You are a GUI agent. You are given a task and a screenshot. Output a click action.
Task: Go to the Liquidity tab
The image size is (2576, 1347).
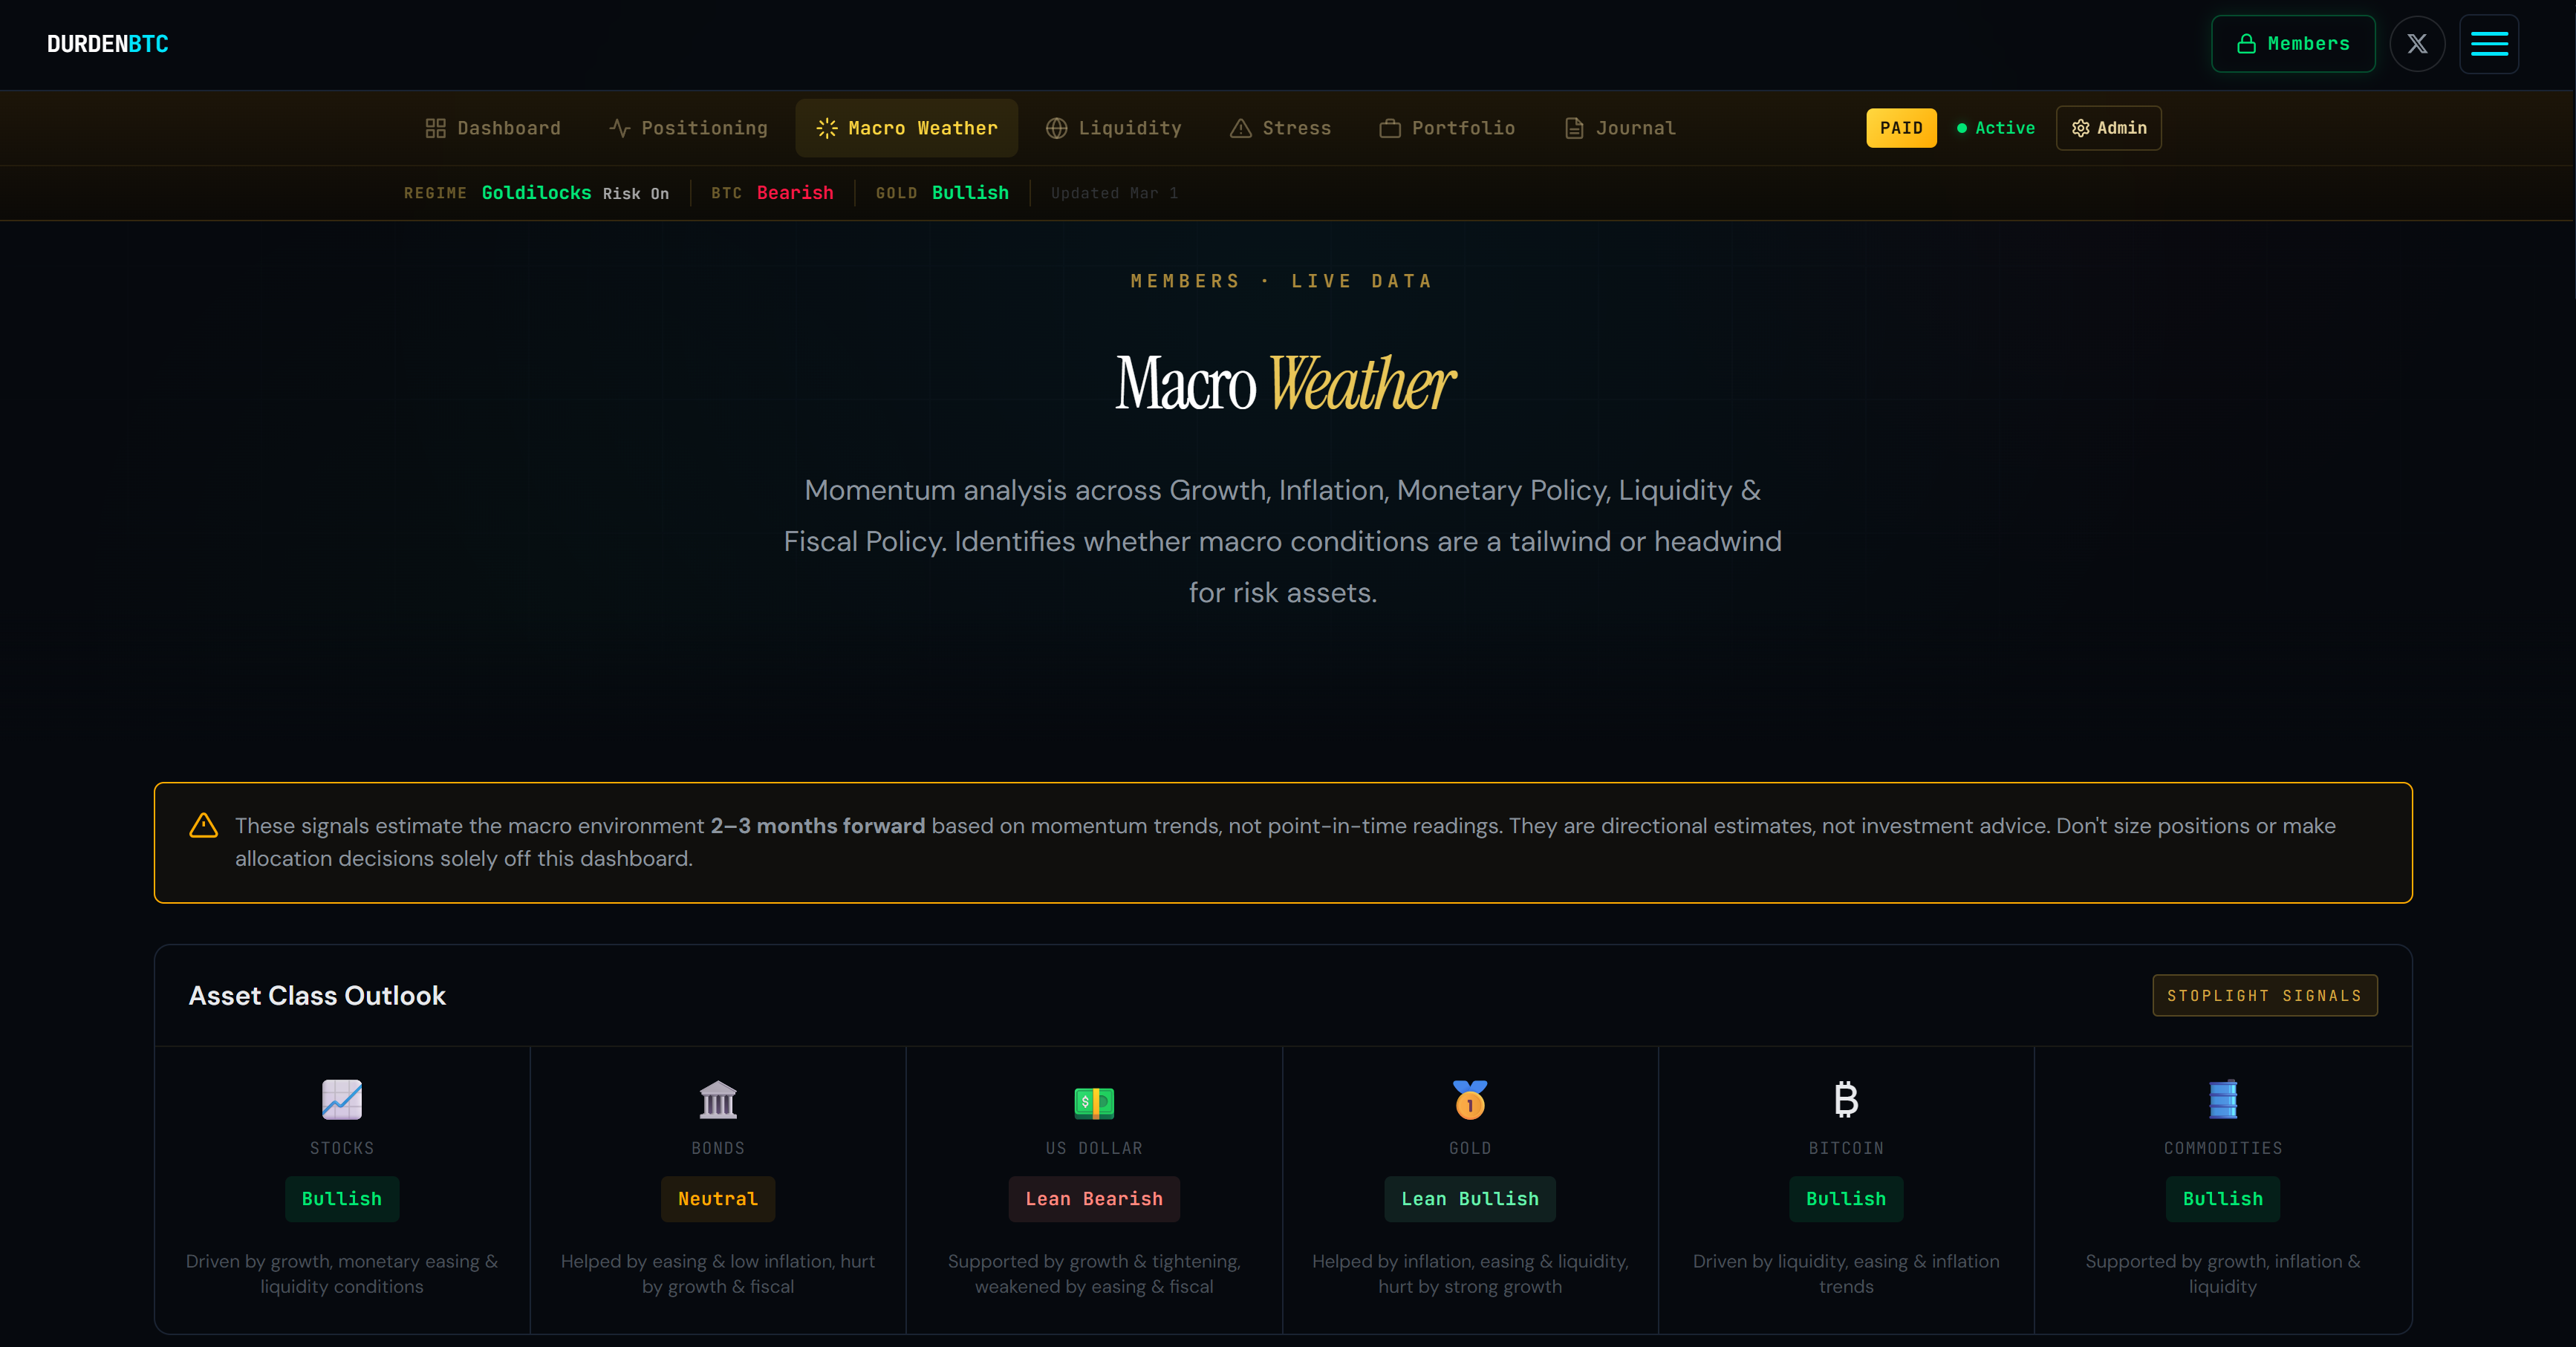coord(1114,128)
